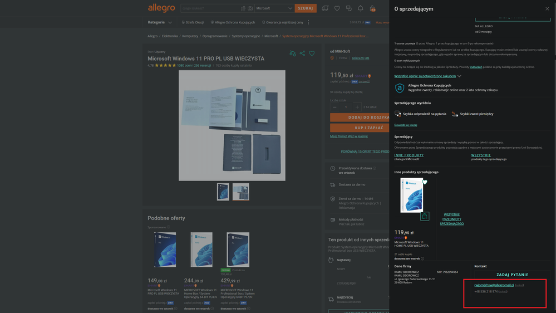Click the three-dot more menu in navigation bar
This screenshot has height=313, width=556.
pos(308,22)
